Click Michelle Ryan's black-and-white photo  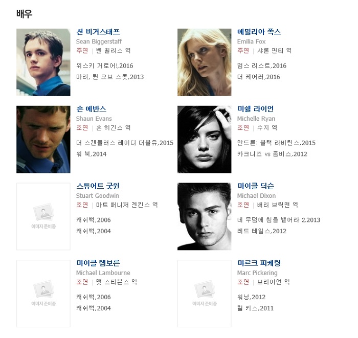point(205,139)
